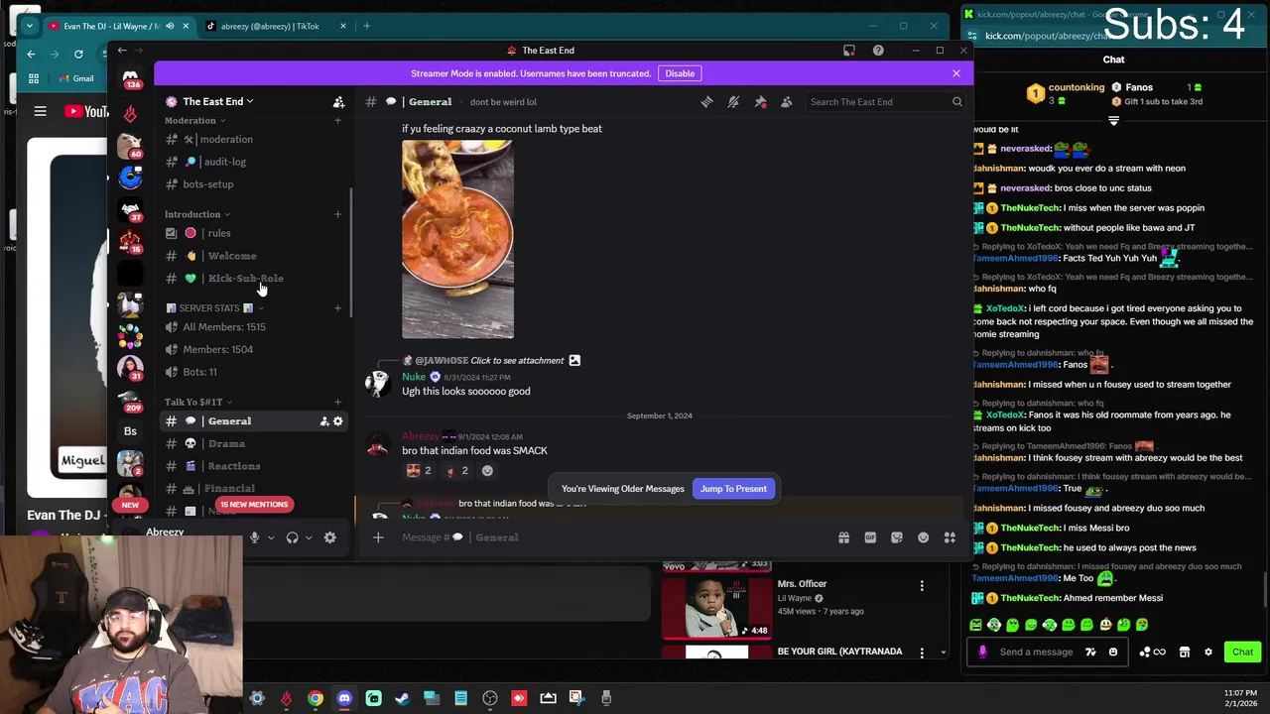The width and height of the screenshot is (1270, 714).
Task: Open Kick chat emote picker icon
Action: click(1112, 652)
